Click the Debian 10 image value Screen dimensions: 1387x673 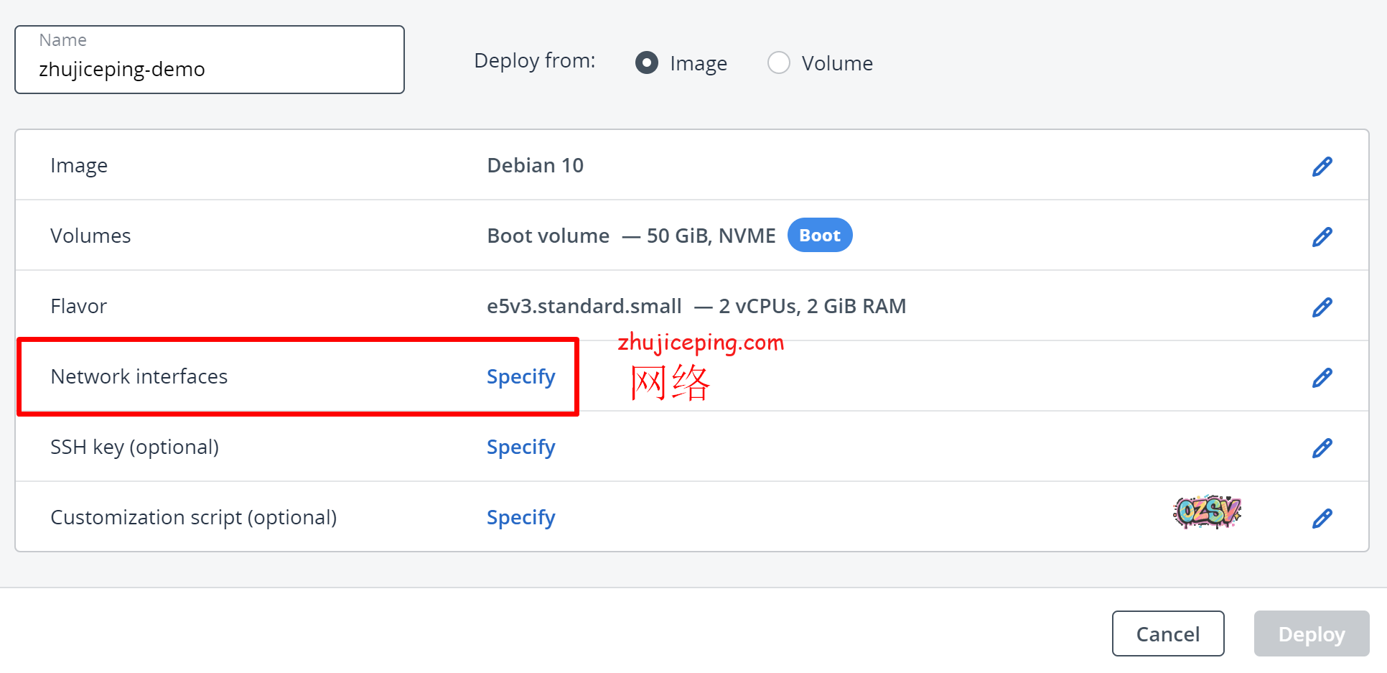pos(535,166)
